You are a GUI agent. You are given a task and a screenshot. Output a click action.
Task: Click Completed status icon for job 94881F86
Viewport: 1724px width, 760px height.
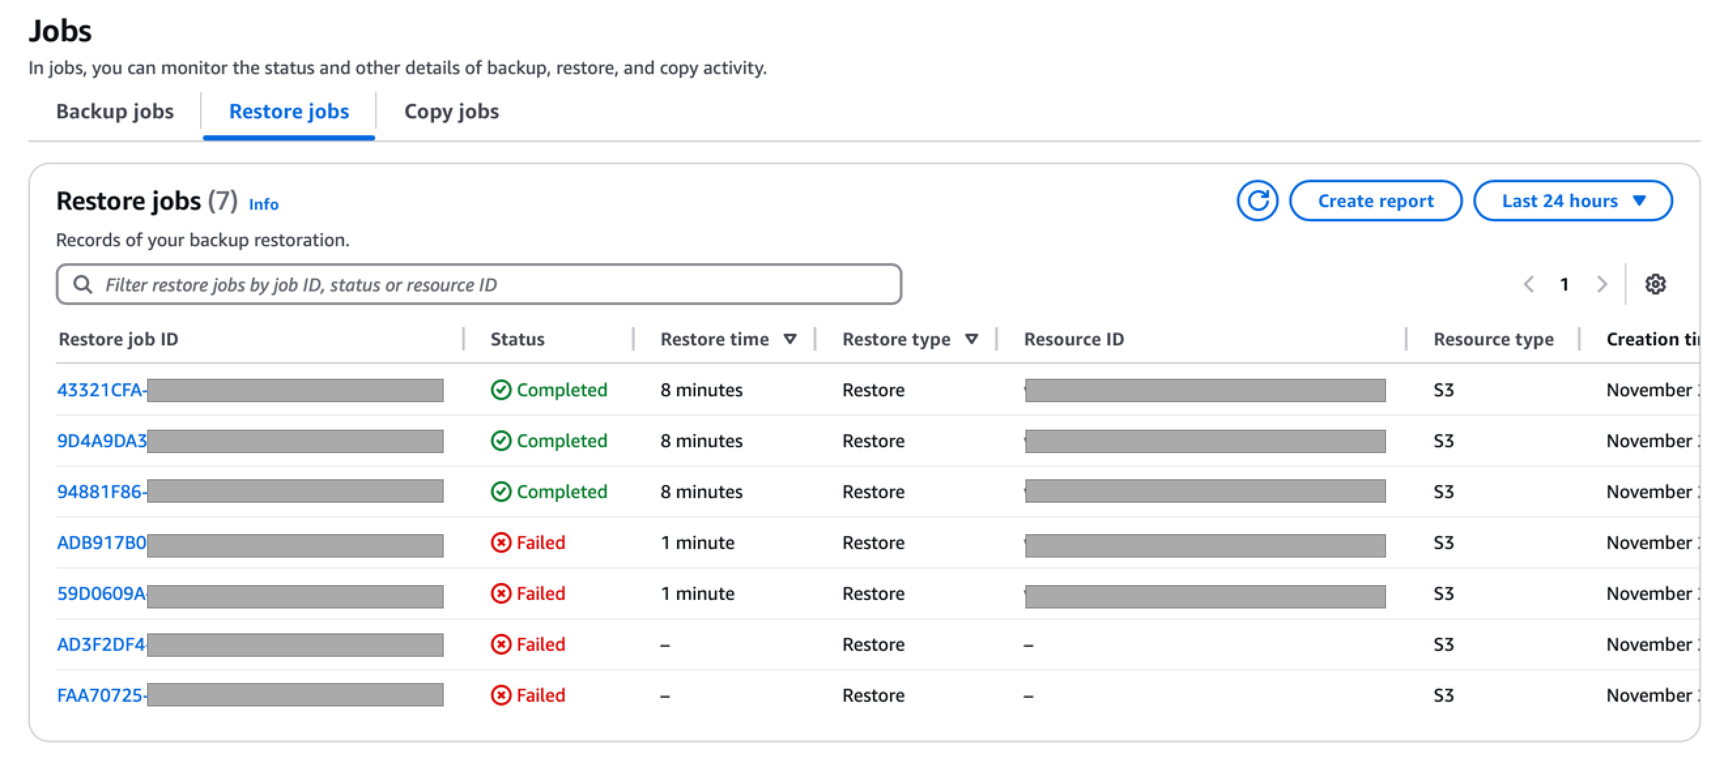[x=501, y=491]
